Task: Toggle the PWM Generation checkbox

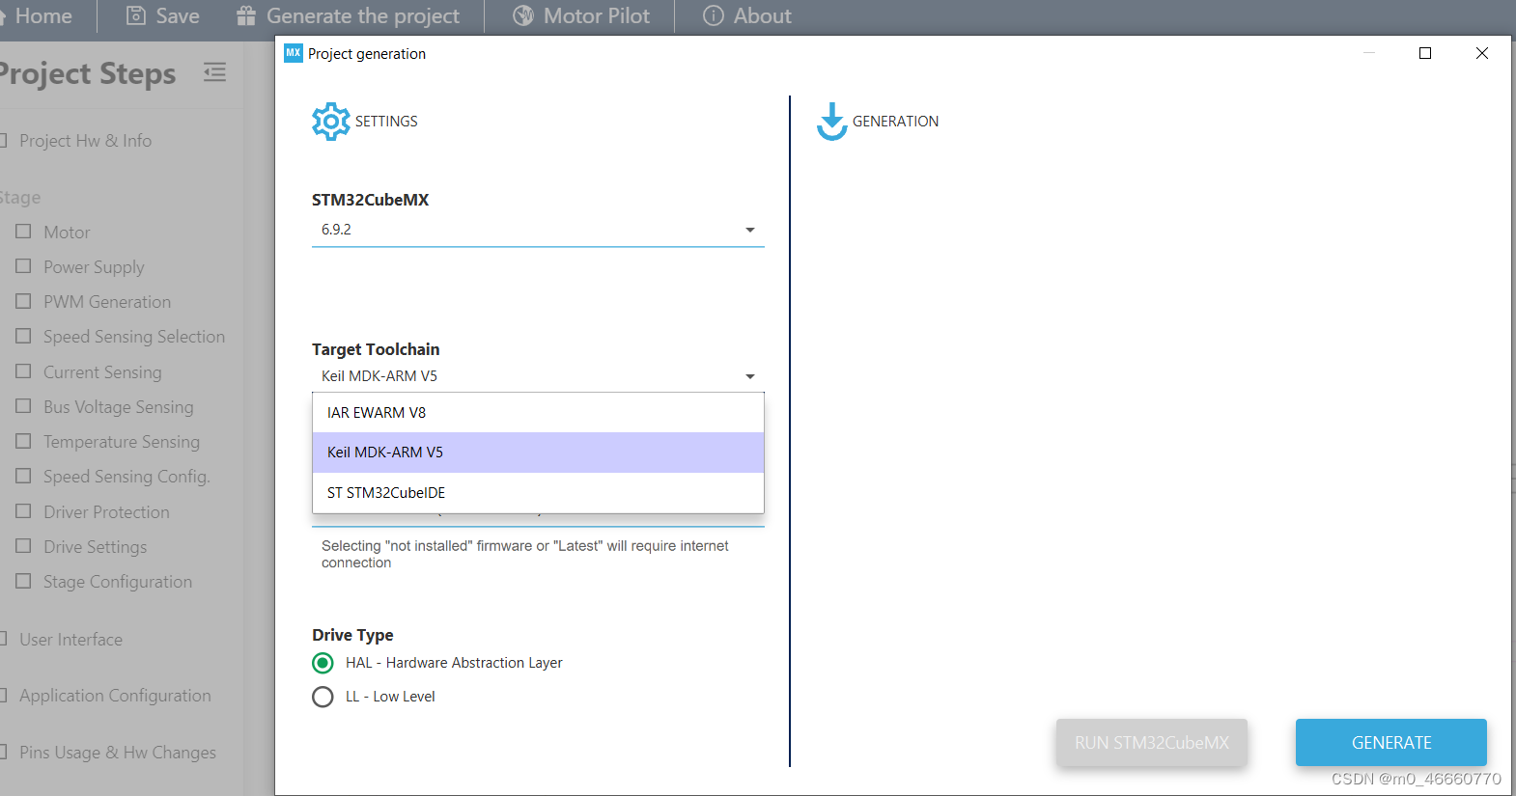Action: pos(23,301)
